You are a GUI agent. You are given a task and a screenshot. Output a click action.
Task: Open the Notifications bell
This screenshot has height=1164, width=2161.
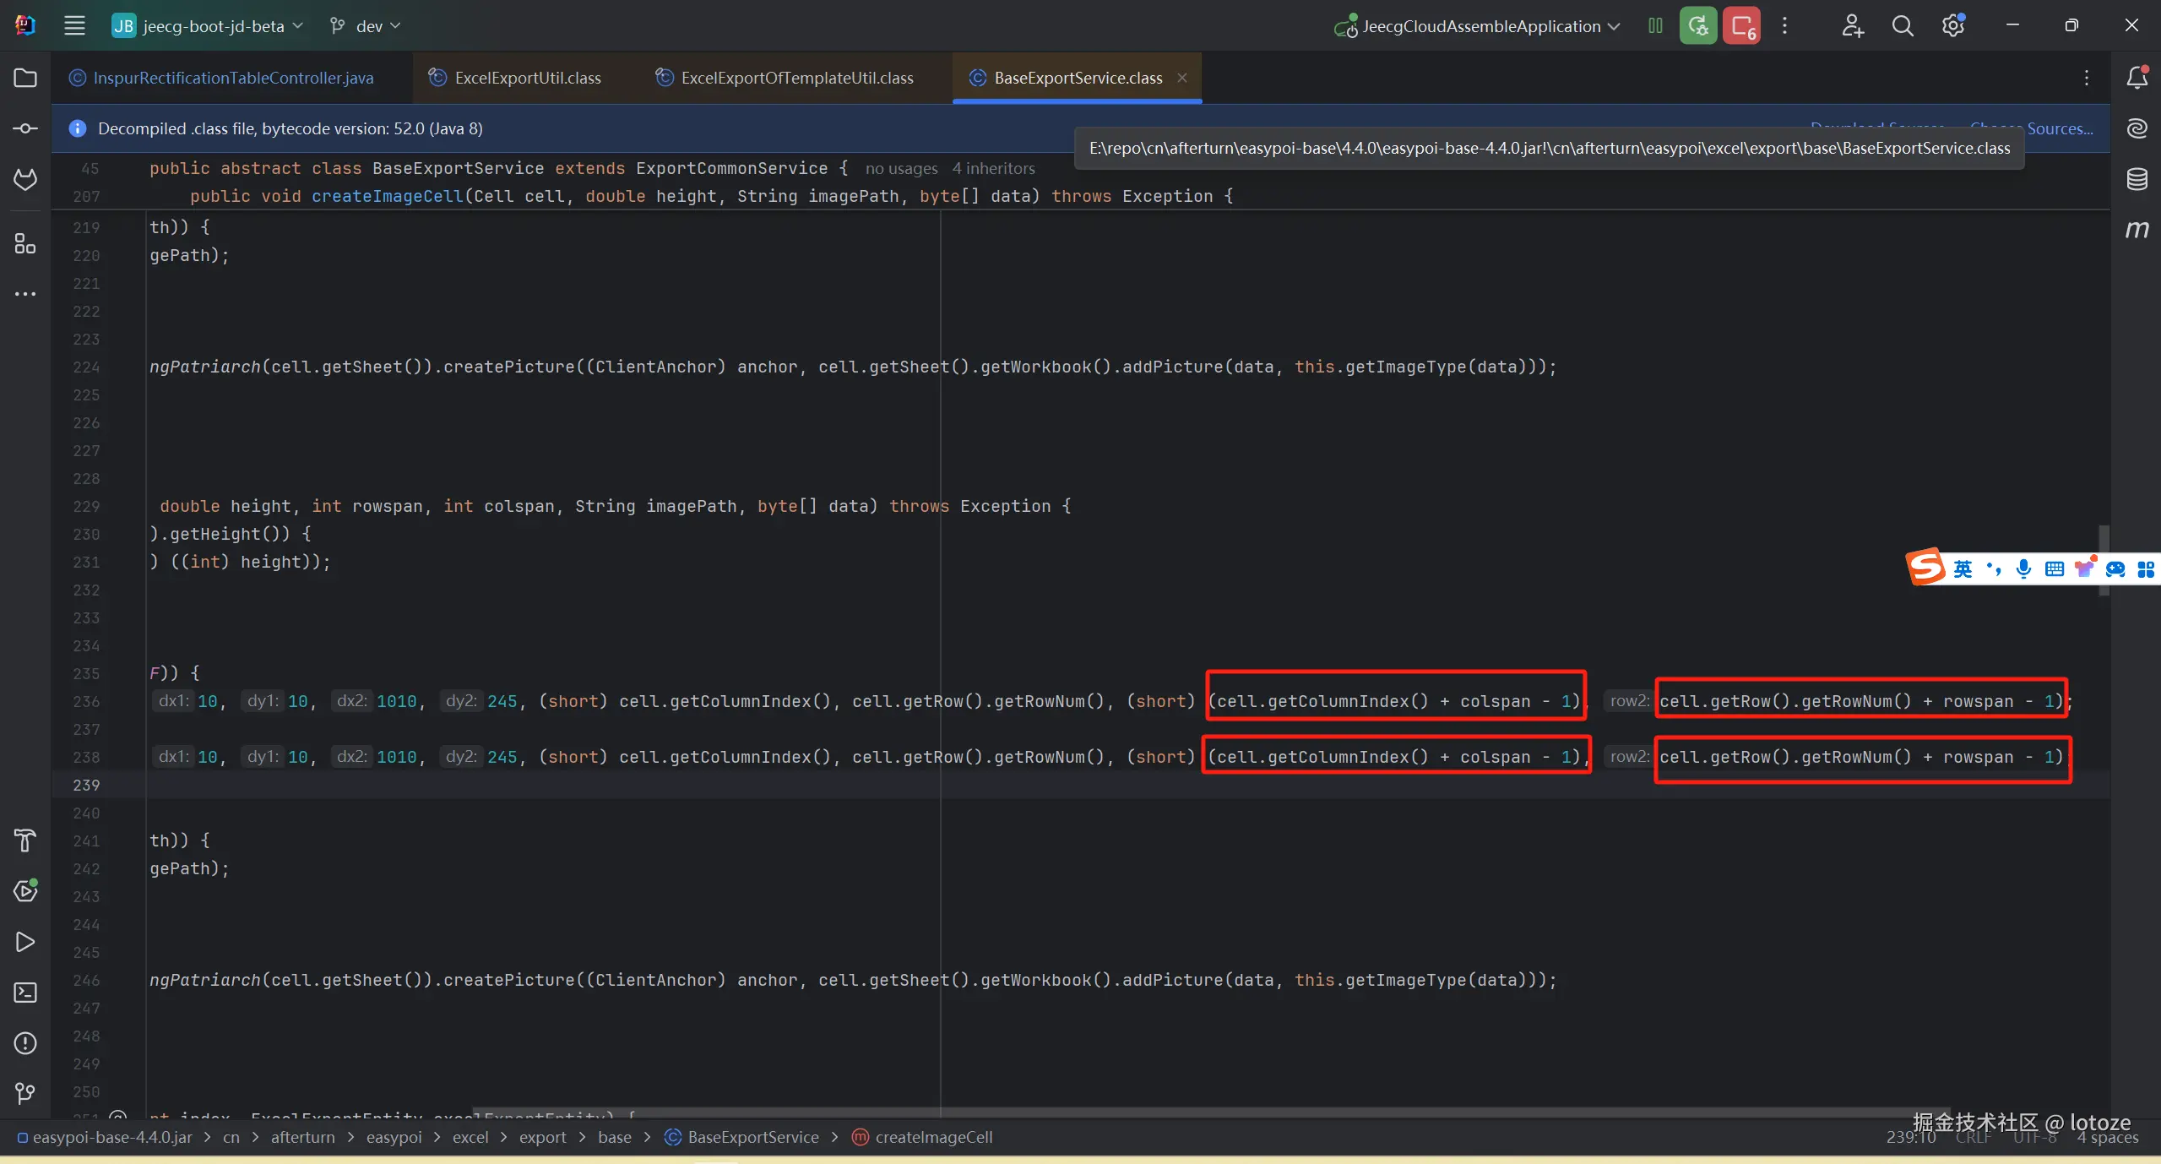[x=2137, y=78]
